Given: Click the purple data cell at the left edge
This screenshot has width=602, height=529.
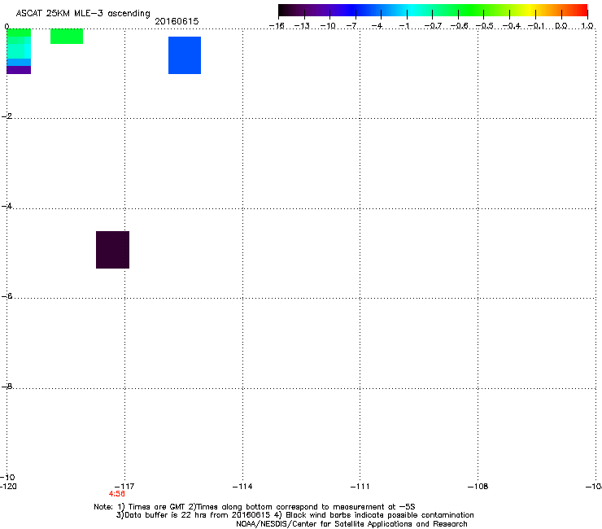Looking at the screenshot, I should pyautogui.click(x=19, y=70).
